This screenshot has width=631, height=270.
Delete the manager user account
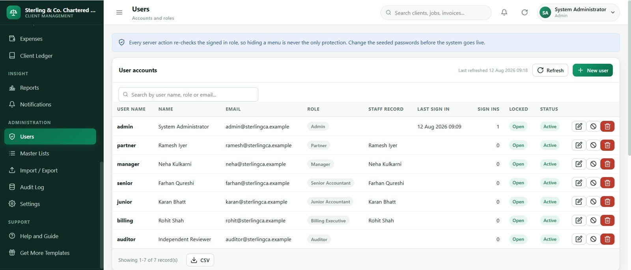607,164
